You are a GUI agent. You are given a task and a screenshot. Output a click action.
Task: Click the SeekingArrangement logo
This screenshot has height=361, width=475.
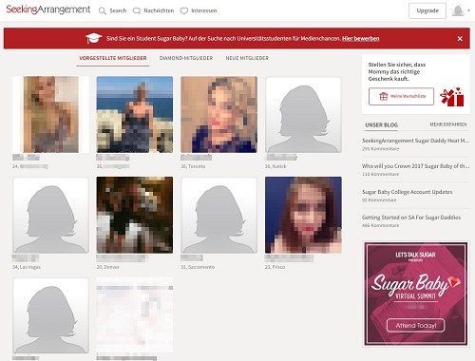coord(48,9)
